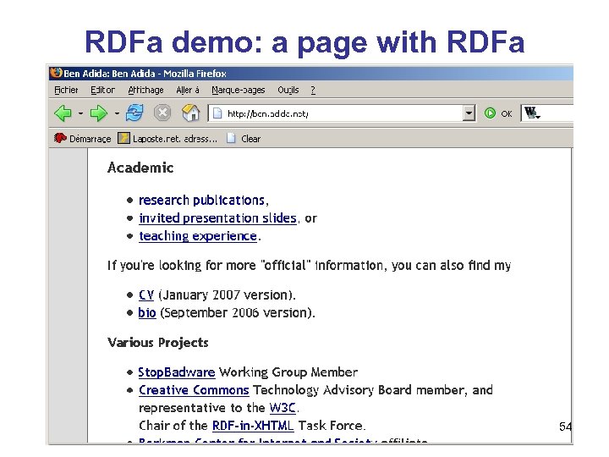Open the Fichier menu

tap(66, 91)
